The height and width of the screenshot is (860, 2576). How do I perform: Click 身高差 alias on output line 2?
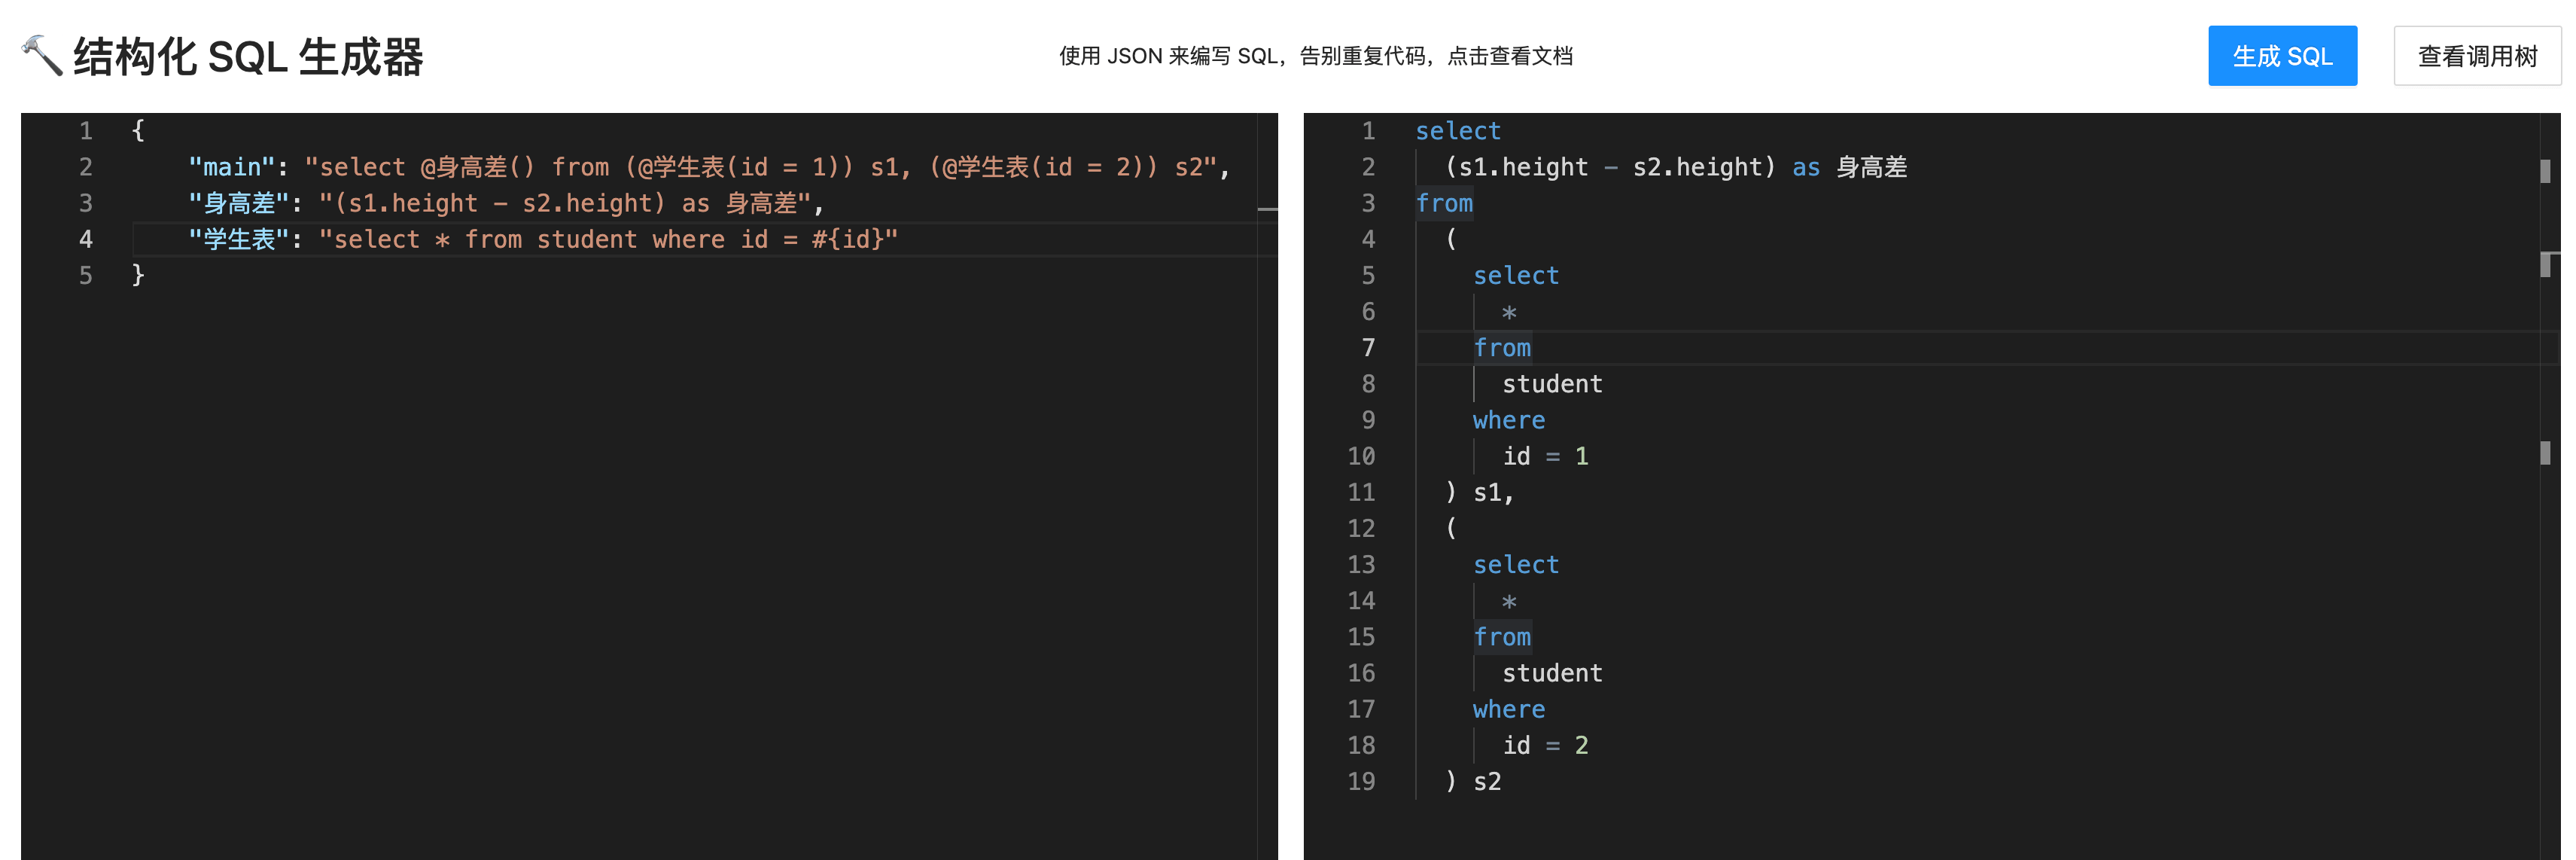(1871, 167)
